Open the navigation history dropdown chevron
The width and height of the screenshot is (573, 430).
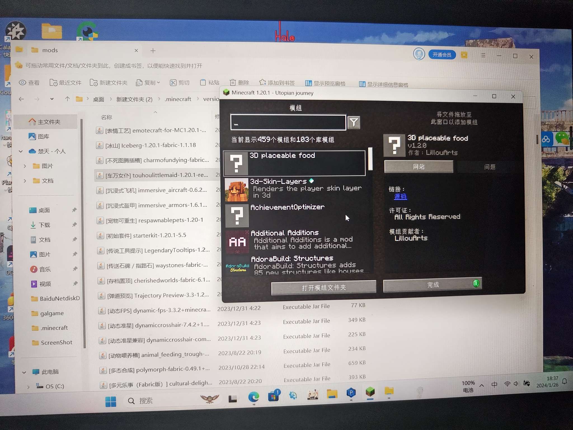[x=52, y=99]
